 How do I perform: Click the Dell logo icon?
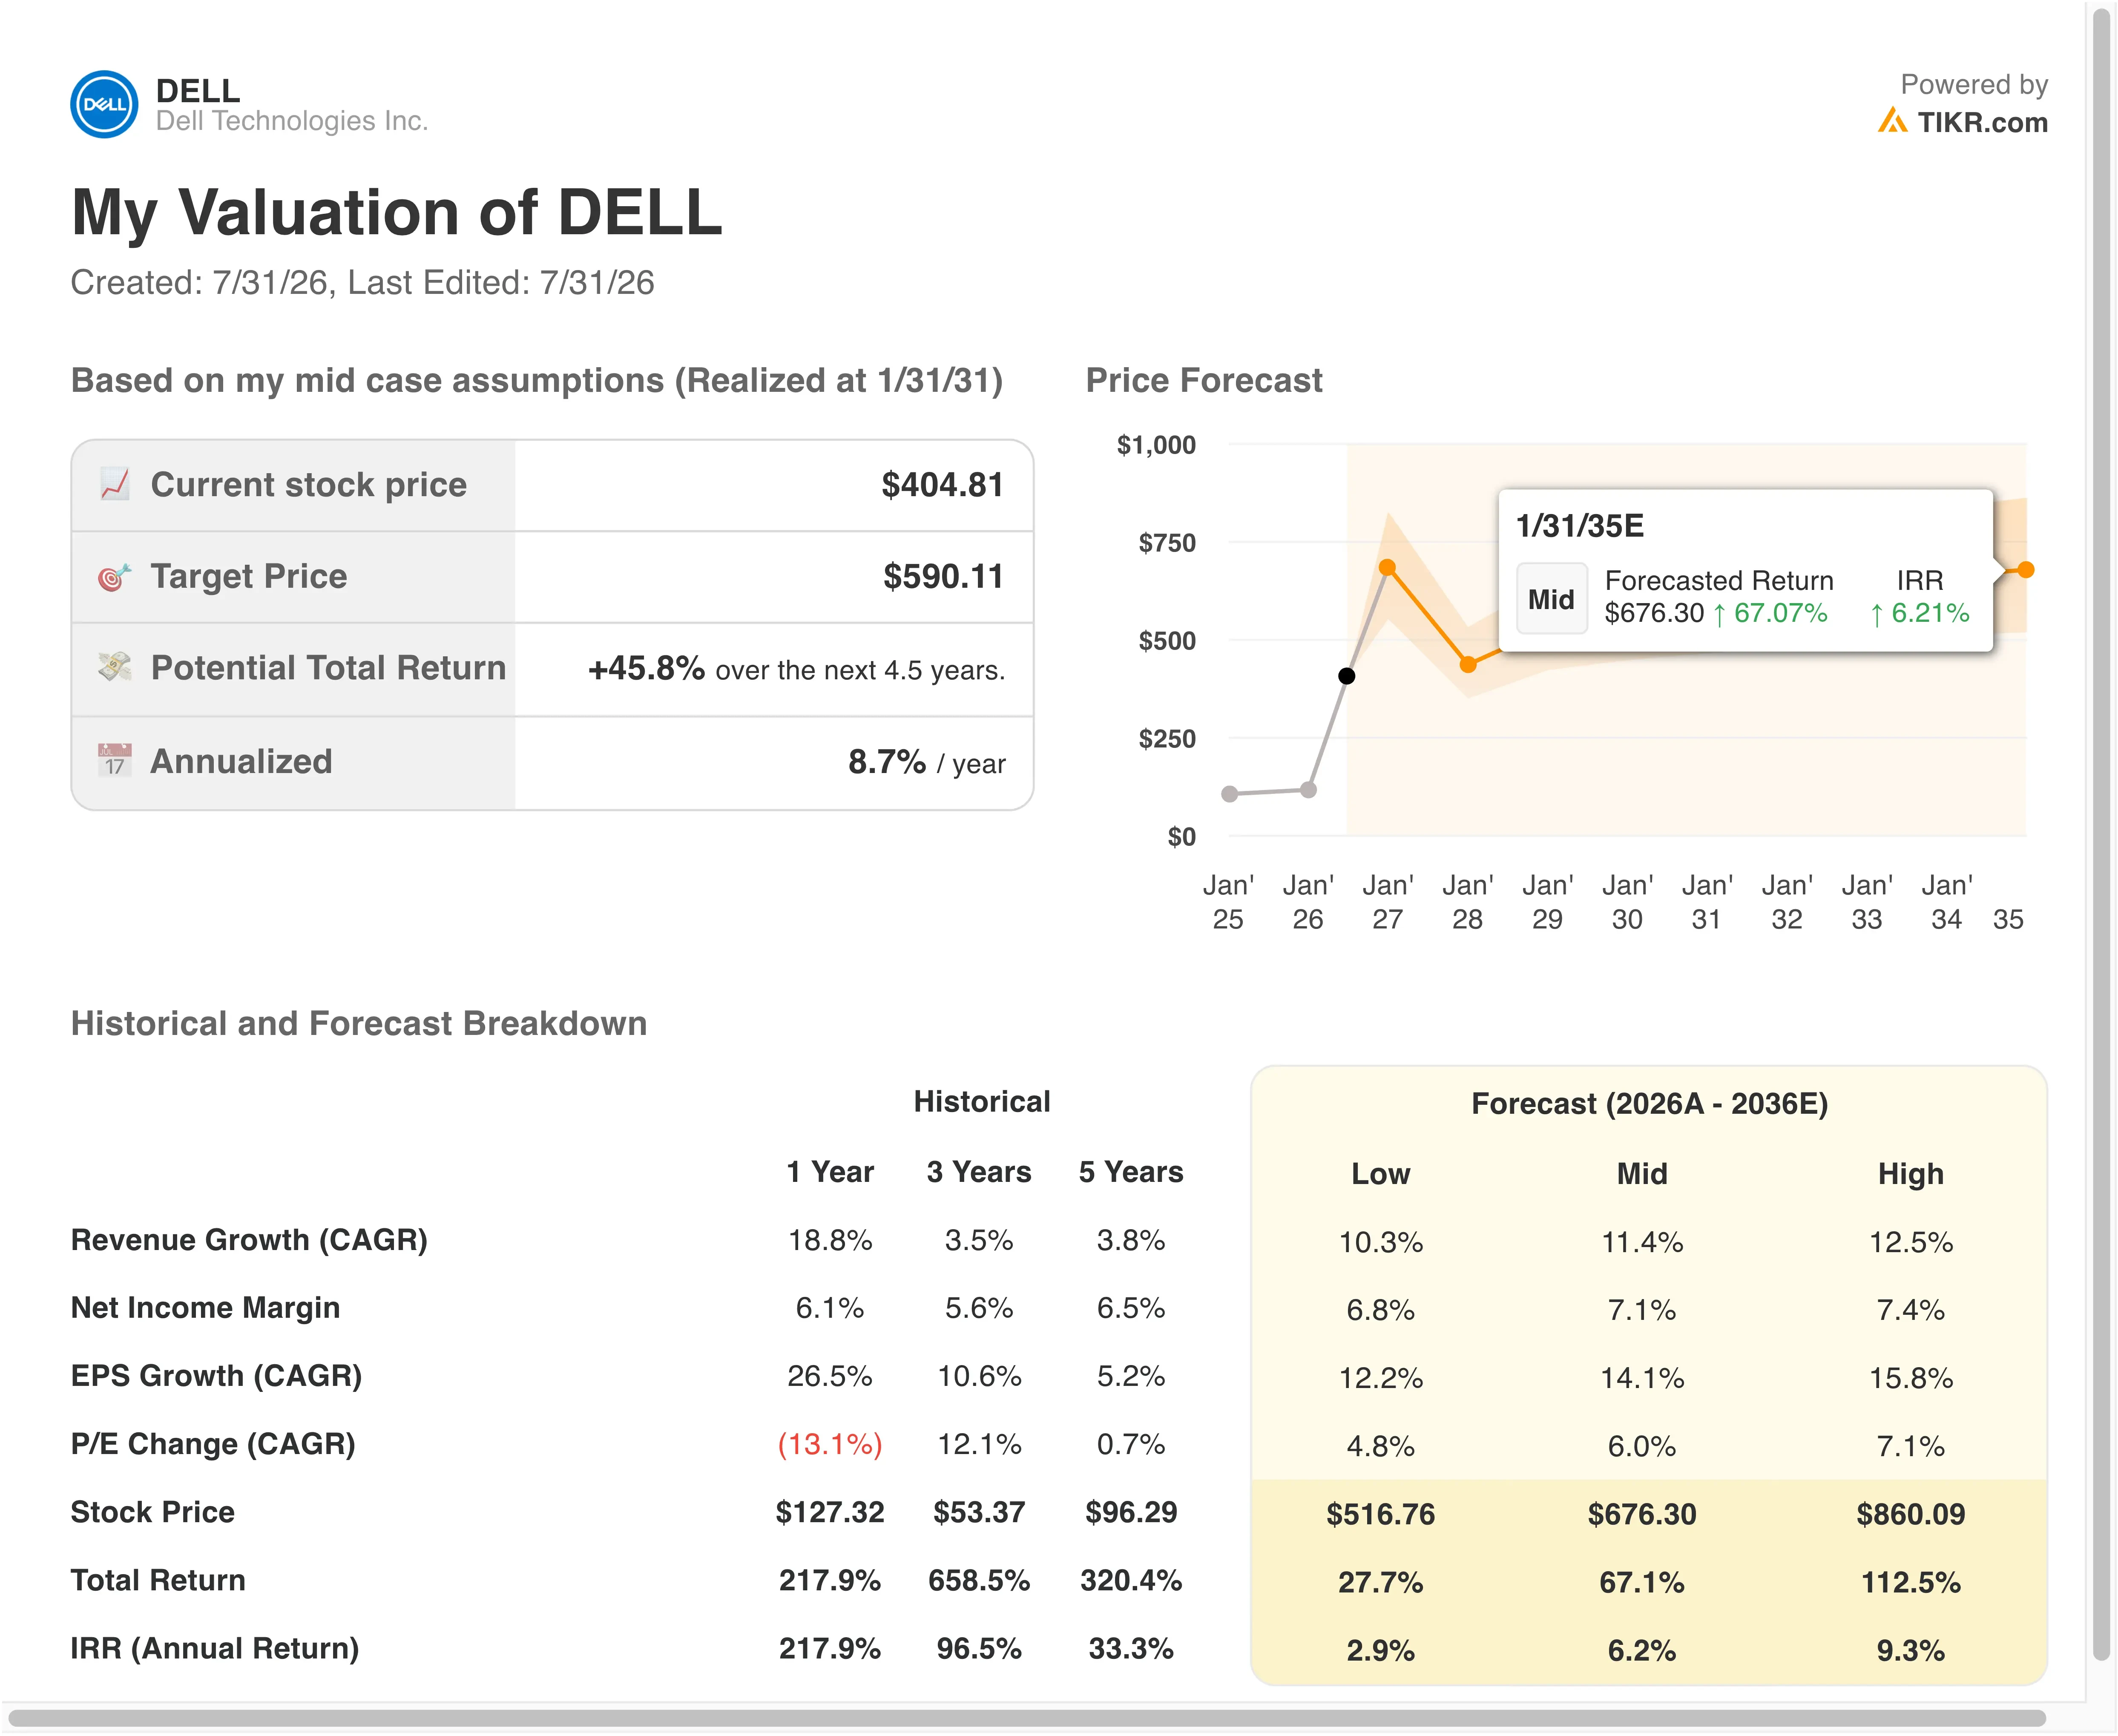tap(104, 104)
